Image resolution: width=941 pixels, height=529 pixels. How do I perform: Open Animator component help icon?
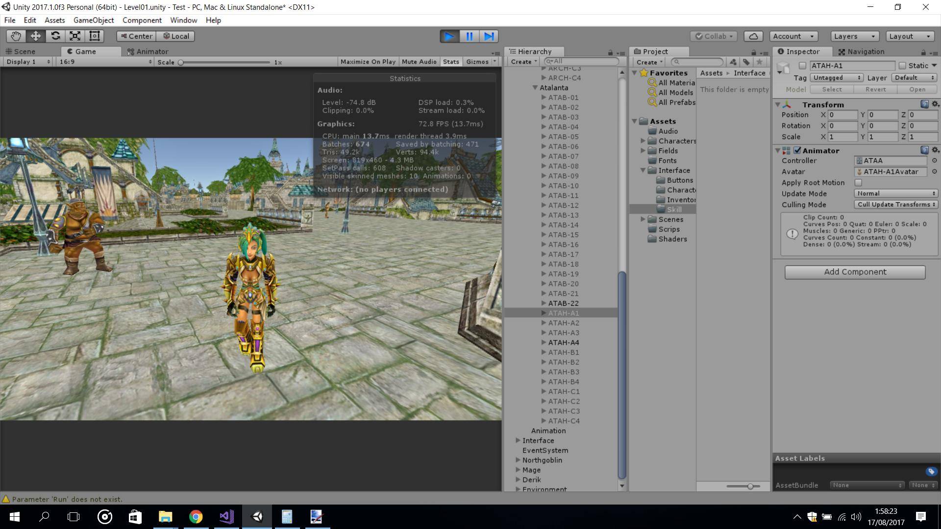click(x=924, y=150)
